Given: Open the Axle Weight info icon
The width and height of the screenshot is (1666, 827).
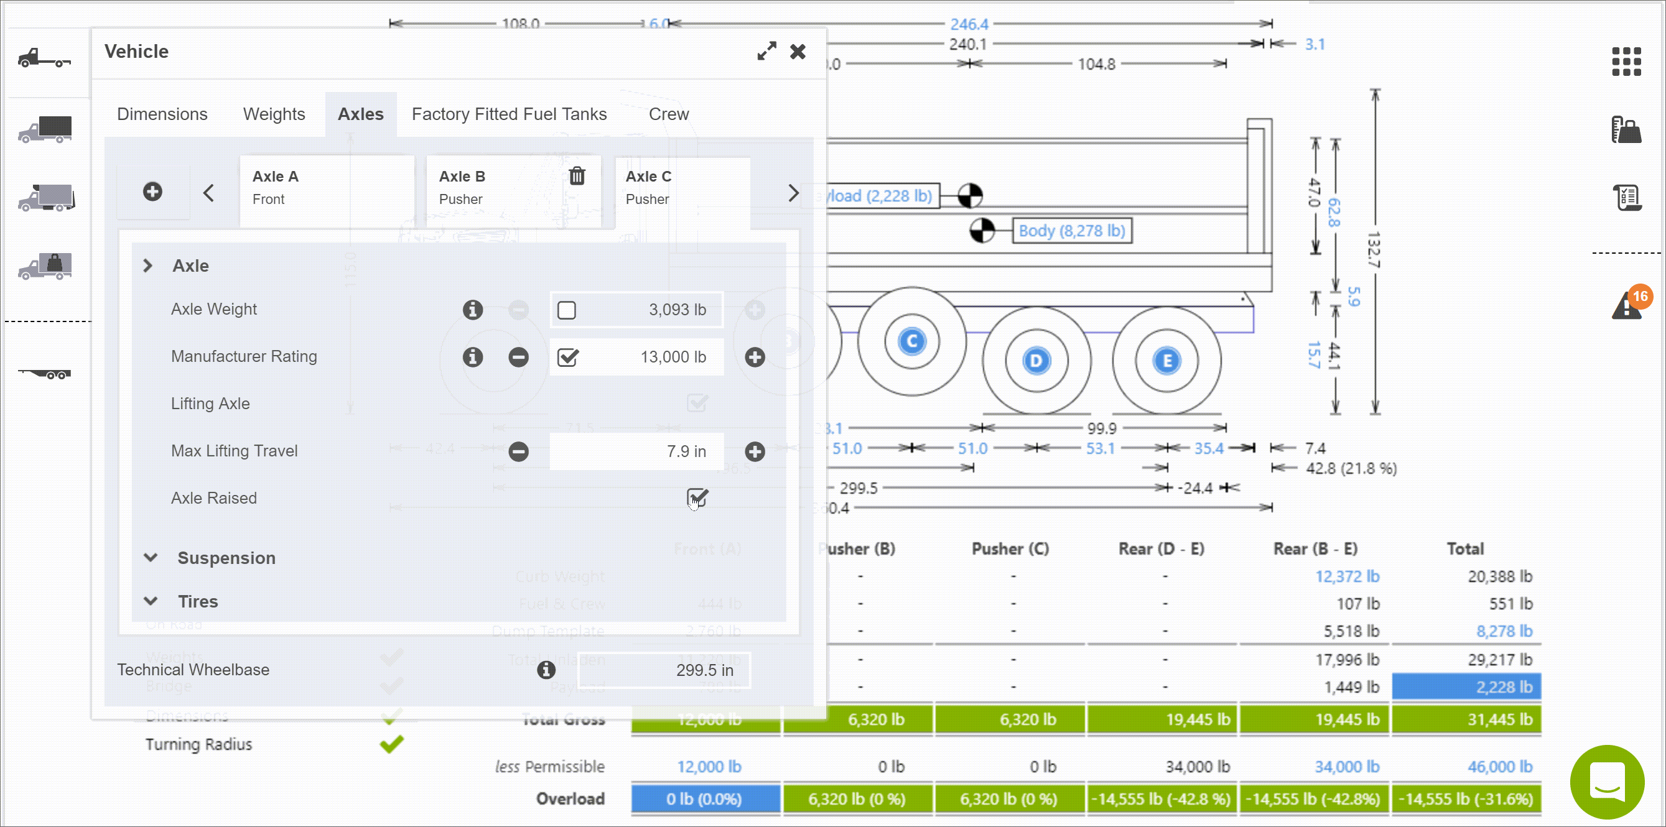Looking at the screenshot, I should point(473,310).
